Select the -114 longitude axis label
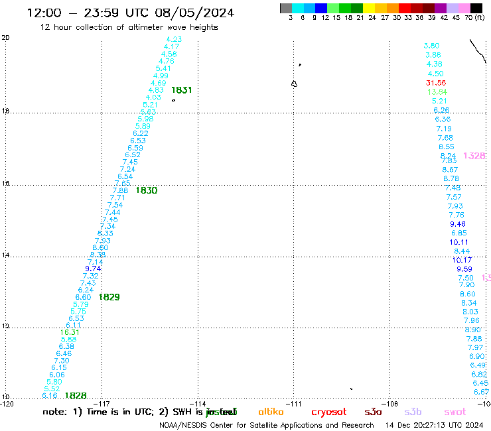This screenshot has width=491, height=431. pos(198,404)
